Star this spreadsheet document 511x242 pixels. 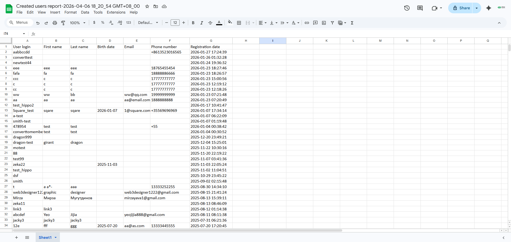coord(147,6)
